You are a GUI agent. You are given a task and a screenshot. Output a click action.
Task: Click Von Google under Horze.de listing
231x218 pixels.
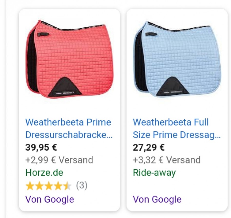50,199
